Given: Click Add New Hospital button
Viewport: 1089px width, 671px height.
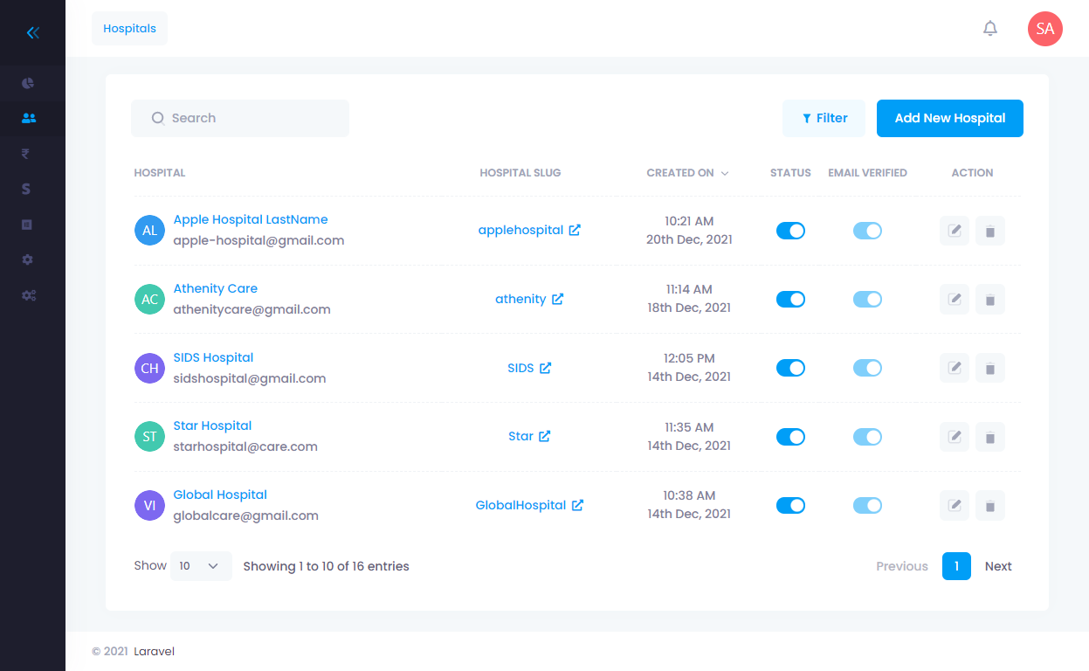Looking at the screenshot, I should (949, 118).
